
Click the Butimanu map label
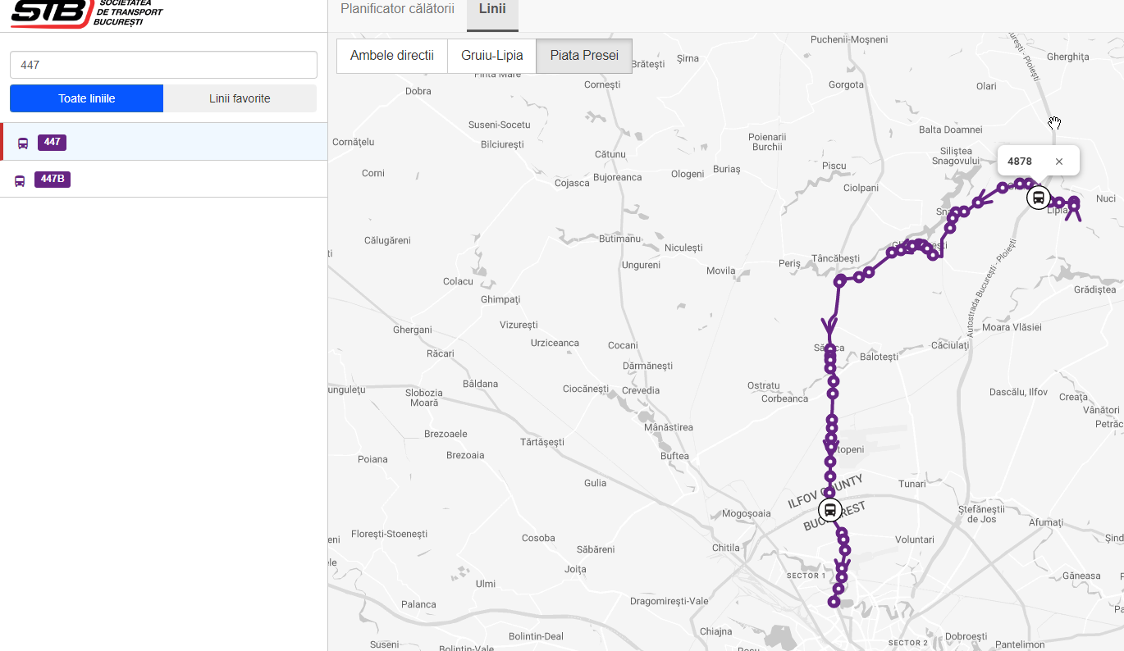point(619,239)
